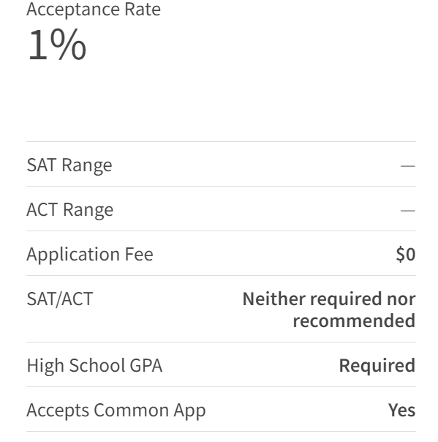Click the divider line above SAT Range

221,141
